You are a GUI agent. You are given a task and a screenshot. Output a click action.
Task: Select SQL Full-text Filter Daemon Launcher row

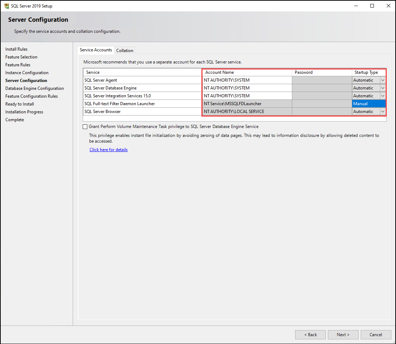click(x=143, y=103)
